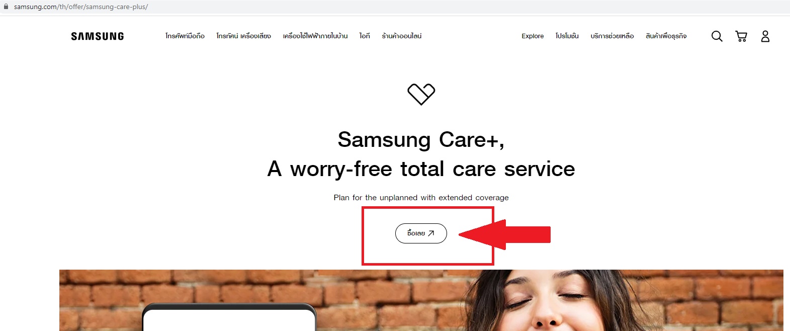The image size is (790, 331).
Task: Click the hero image of smiling woman
Action: click(x=421, y=300)
